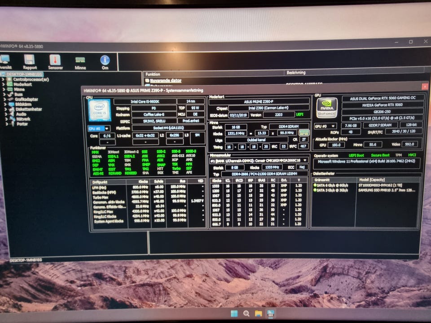Viewport: 431px width, 323px height.
Task: Select the Nätverk label in the tree
Action: 23,119
